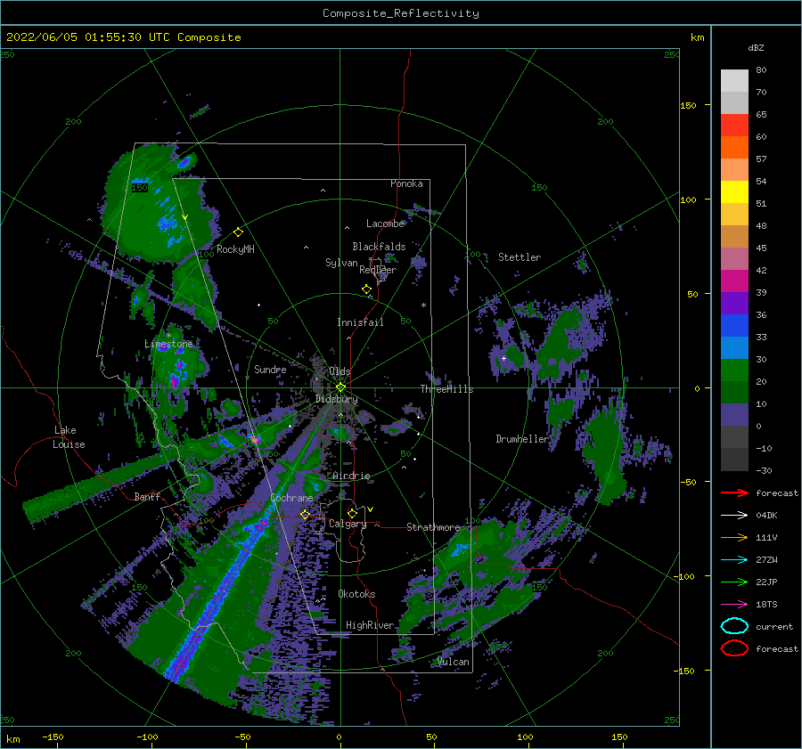Click the Calgary city label
802x749 pixels.
348,524
